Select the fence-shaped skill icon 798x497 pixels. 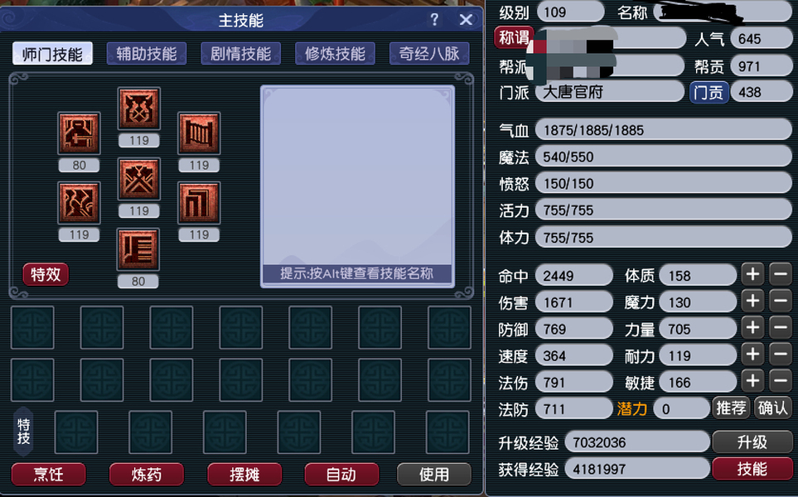coord(199,133)
